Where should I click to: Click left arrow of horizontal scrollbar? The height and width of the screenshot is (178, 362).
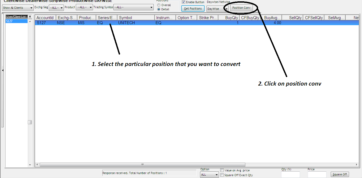37,164
